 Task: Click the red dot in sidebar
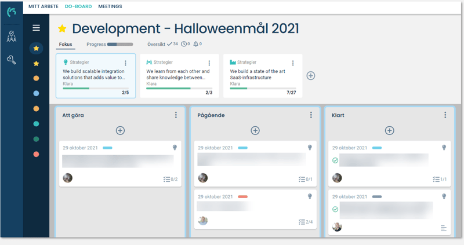[x=36, y=154]
